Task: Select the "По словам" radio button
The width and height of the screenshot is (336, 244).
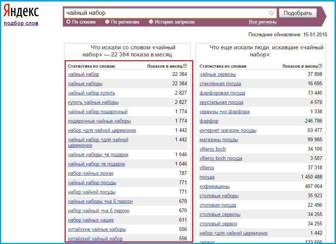Action: pyautogui.click(x=68, y=22)
